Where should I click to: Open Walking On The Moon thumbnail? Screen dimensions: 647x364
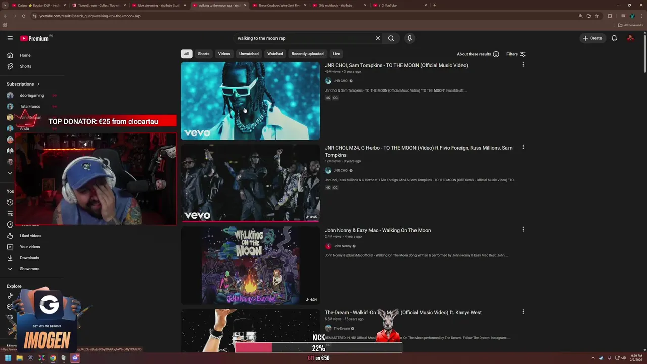[x=251, y=265]
